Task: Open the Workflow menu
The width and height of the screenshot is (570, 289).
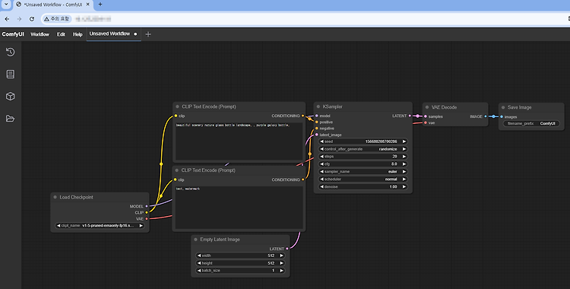Action: click(x=40, y=34)
